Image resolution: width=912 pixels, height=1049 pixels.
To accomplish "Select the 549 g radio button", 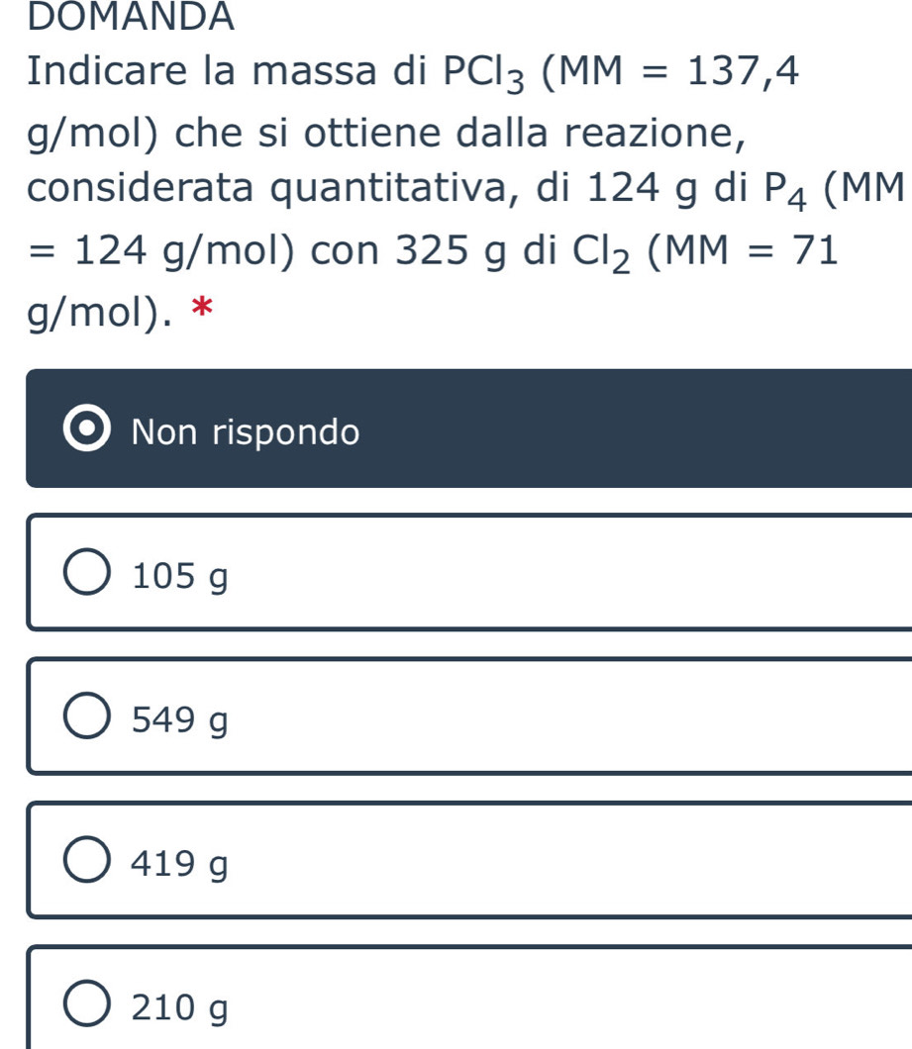I will click(x=89, y=718).
